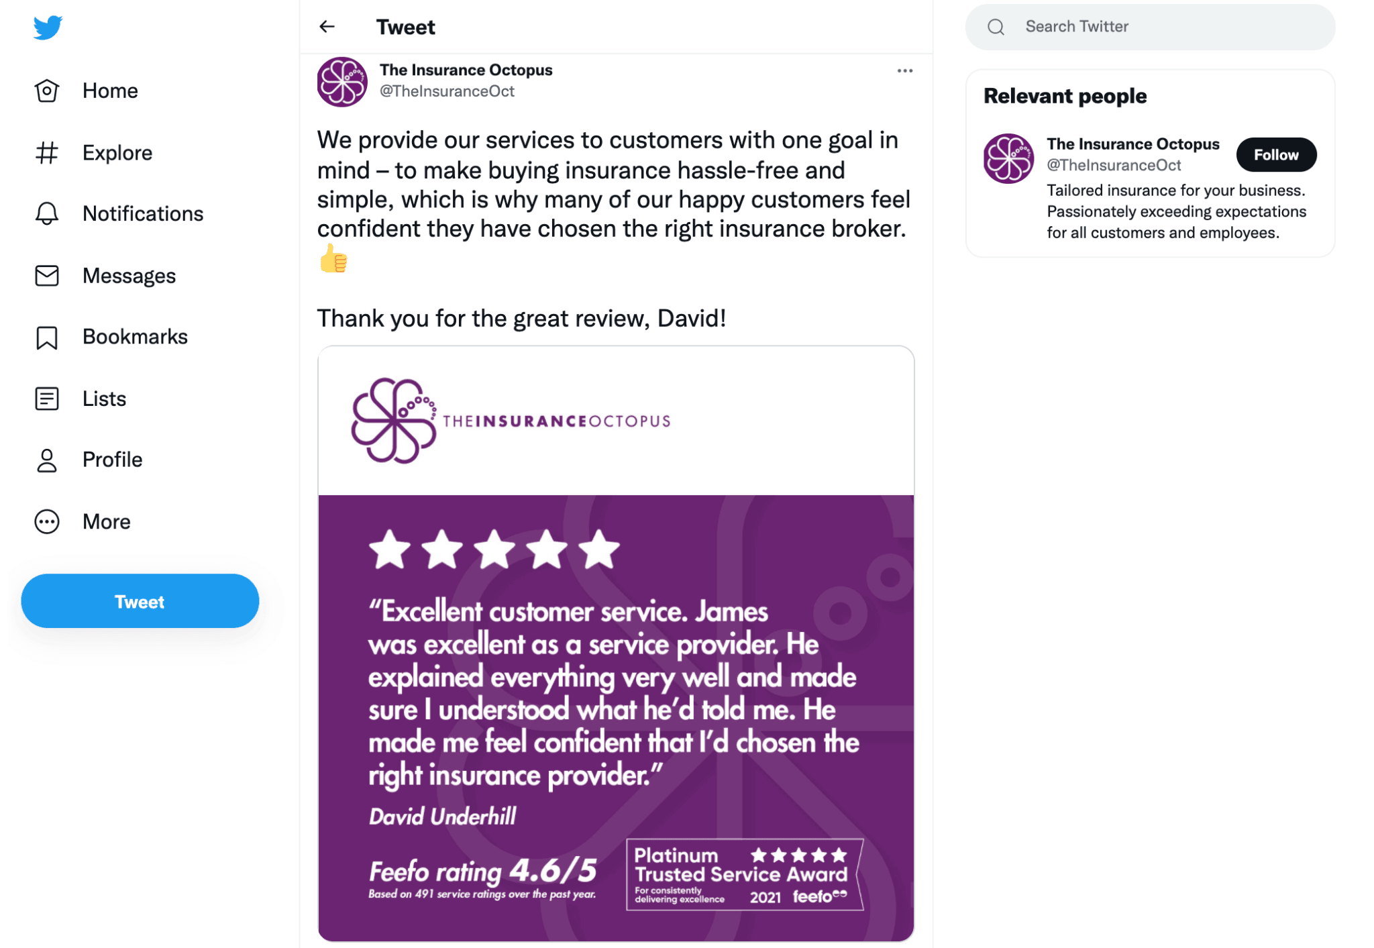1374x948 pixels.
Task: Select the Explore hashtag icon
Action: pyautogui.click(x=46, y=152)
